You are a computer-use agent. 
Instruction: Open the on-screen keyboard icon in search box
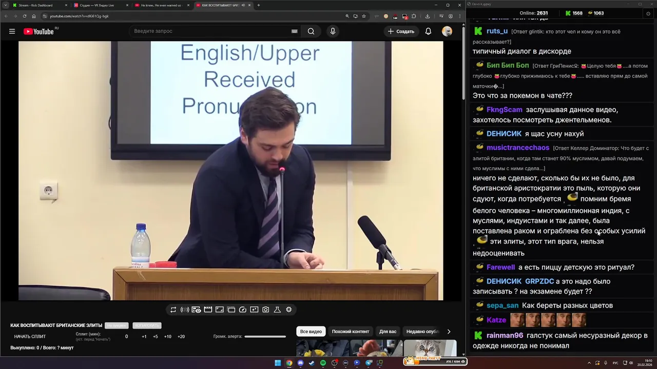click(x=294, y=31)
